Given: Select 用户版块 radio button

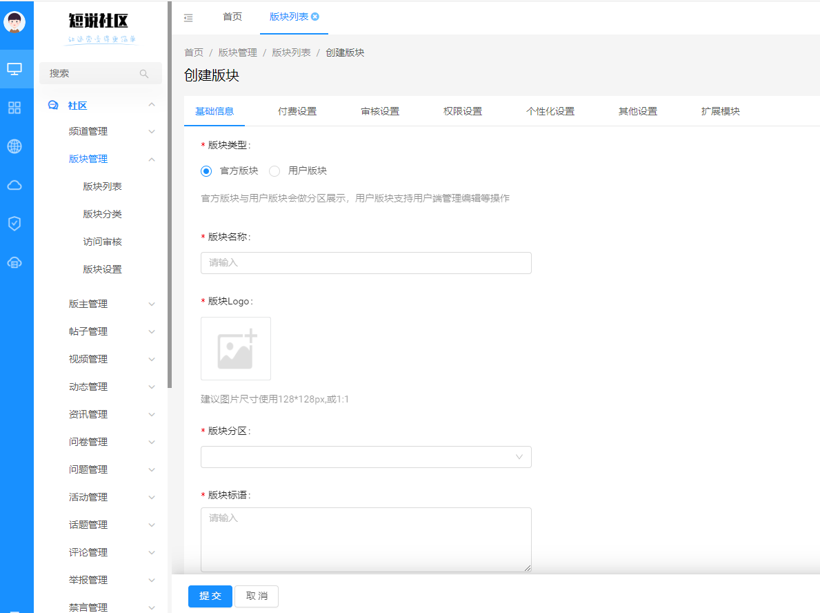Looking at the screenshot, I should click(x=274, y=171).
